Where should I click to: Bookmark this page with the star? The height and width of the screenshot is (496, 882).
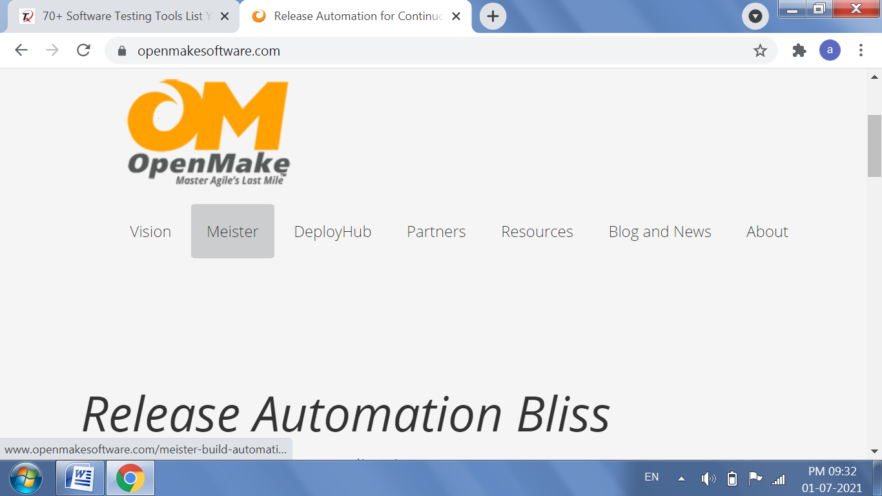coord(760,50)
